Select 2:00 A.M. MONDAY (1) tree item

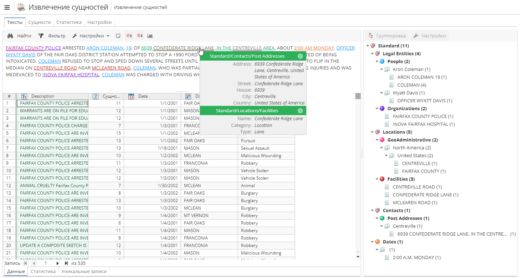tap(417, 257)
